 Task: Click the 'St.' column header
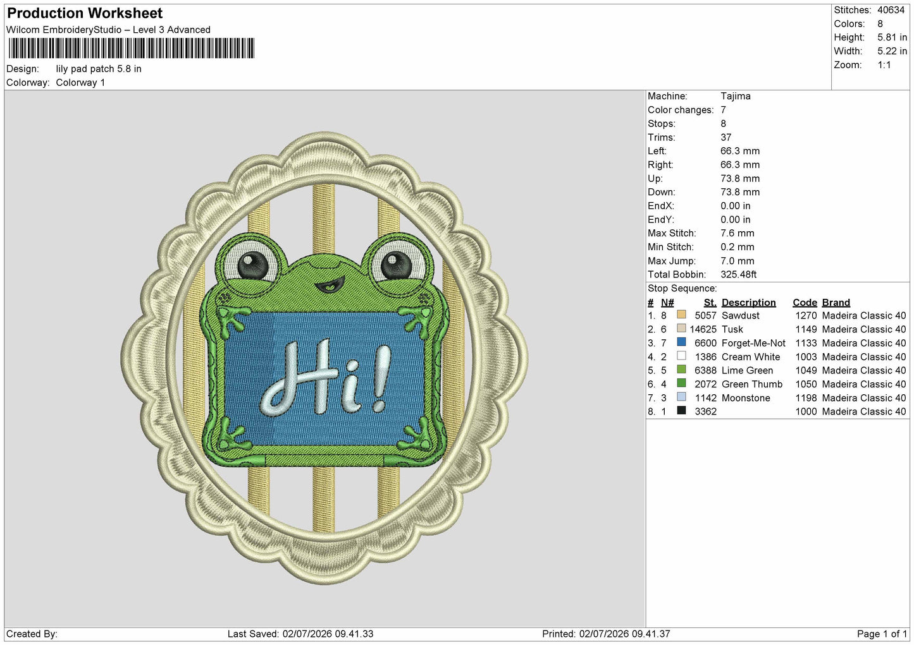[710, 303]
